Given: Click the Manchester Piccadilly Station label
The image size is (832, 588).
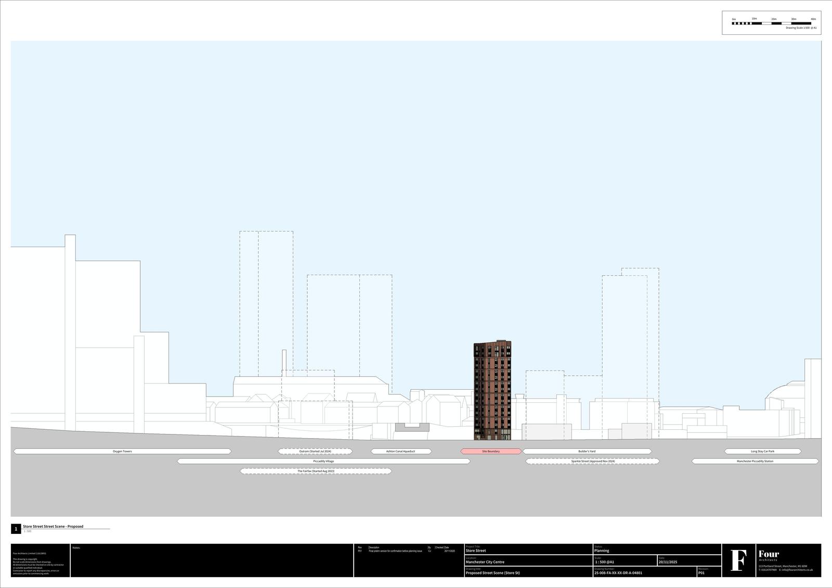Looking at the screenshot, I should point(755,461).
